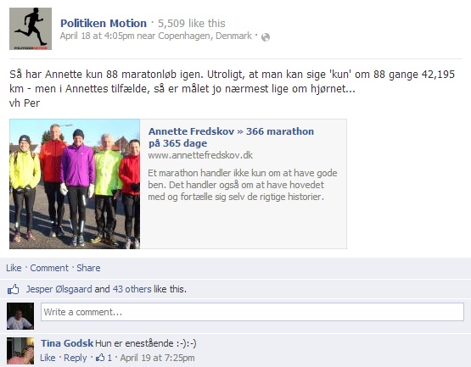471x367 pixels.
Task: Open the Annette Fredskov 366 marathon article title
Action: click(231, 137)
